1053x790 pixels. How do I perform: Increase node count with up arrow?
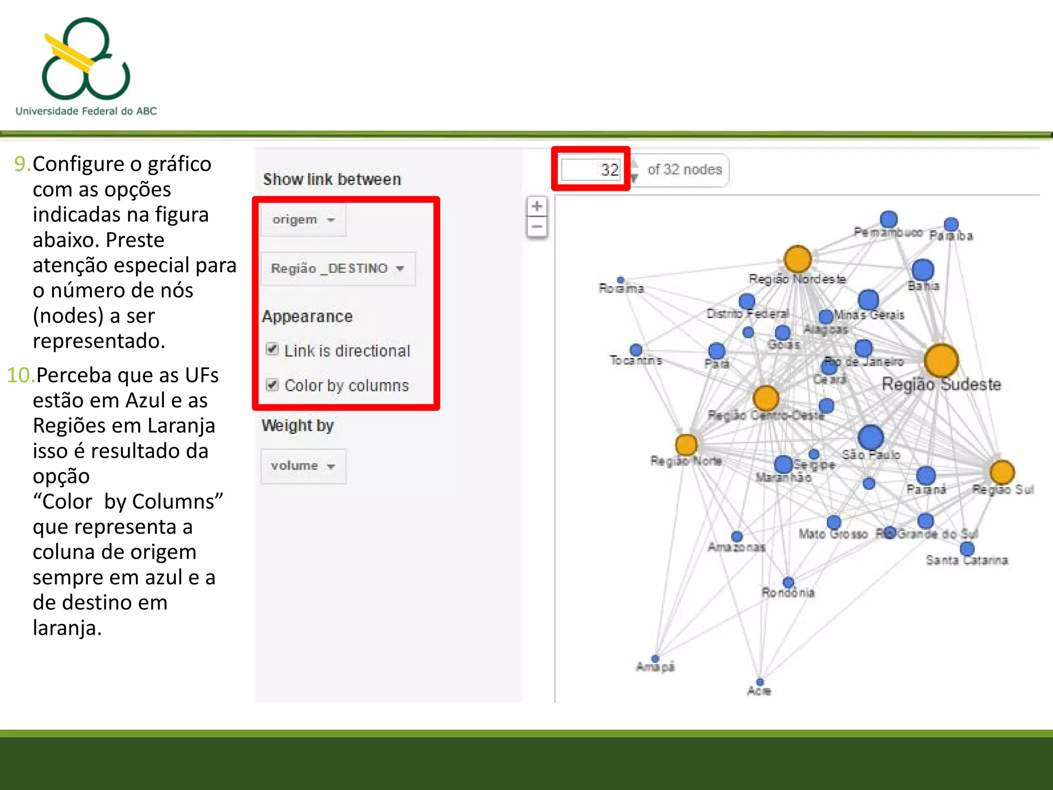click(x=634, y=164)
